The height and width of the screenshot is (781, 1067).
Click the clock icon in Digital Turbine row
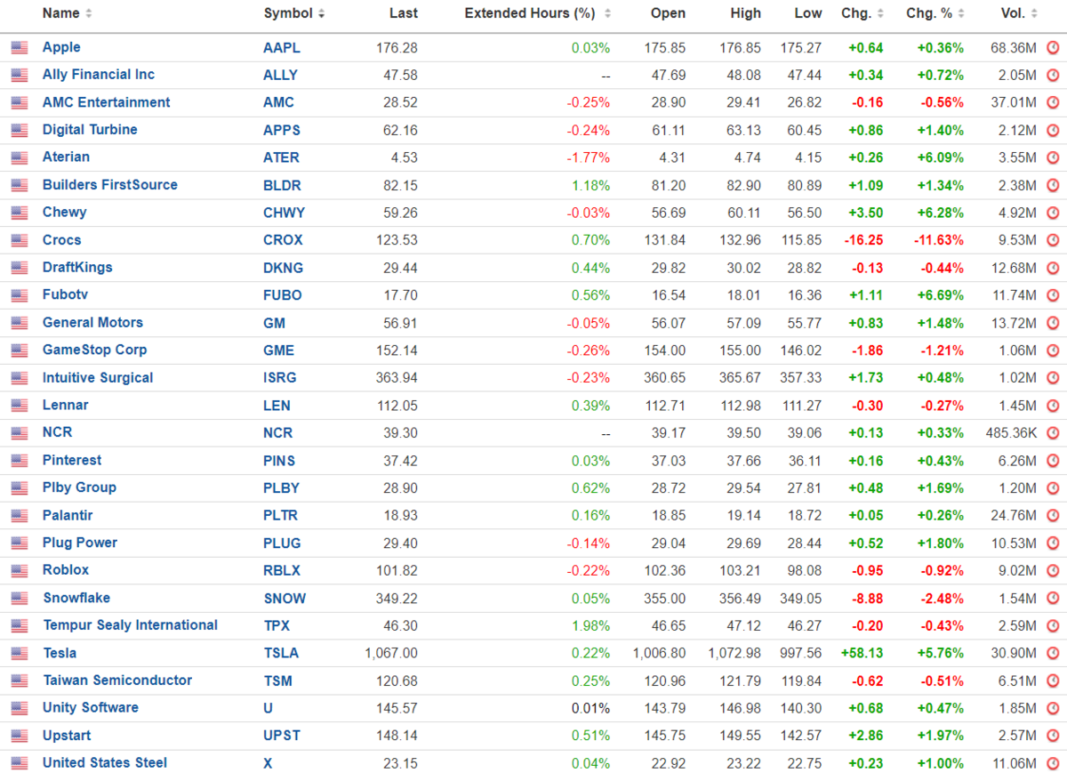[x=1053, y=131]
